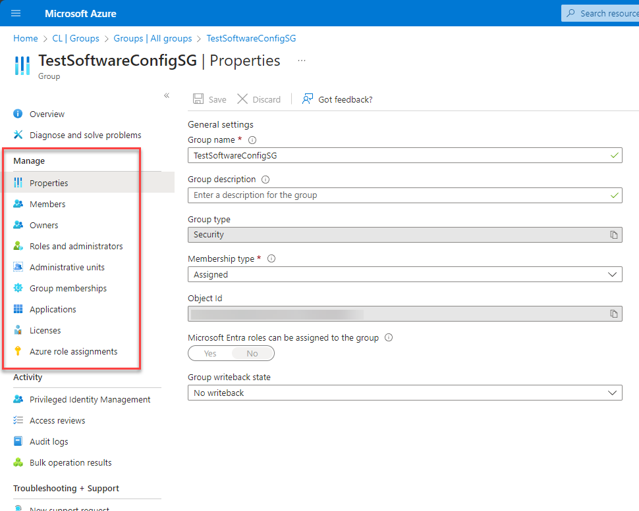The image size is (639, 511).
Task: Click the TestSoftwareConfigSG breadcrumb
Action: 251,38
